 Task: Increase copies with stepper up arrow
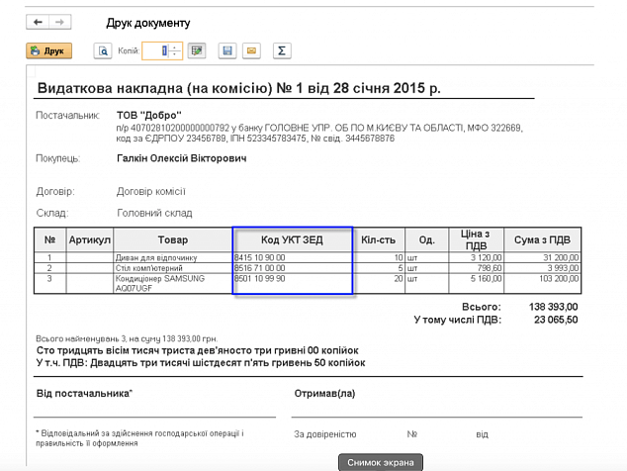[x=175, y=47]
